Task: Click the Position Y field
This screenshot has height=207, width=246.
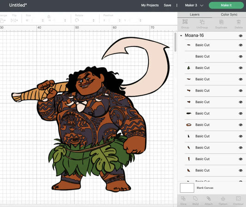Action: point(135,21)
